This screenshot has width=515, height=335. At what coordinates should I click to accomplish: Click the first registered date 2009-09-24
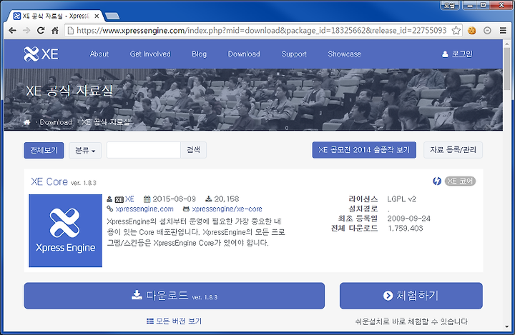click(409, 219)
